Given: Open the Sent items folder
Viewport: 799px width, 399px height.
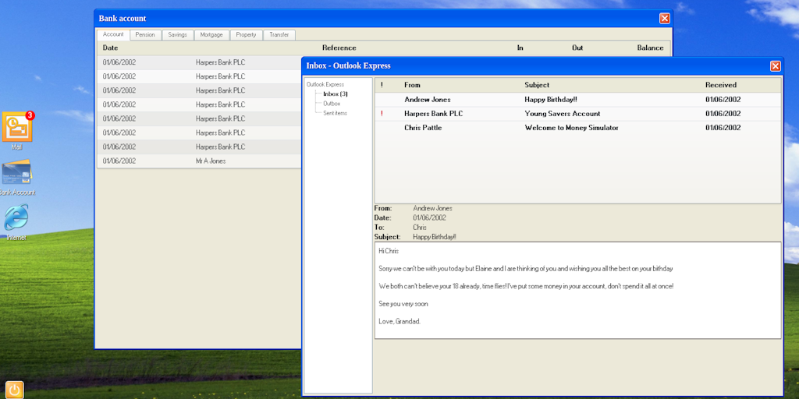Looking at the screenshot, I should [336, 113].
